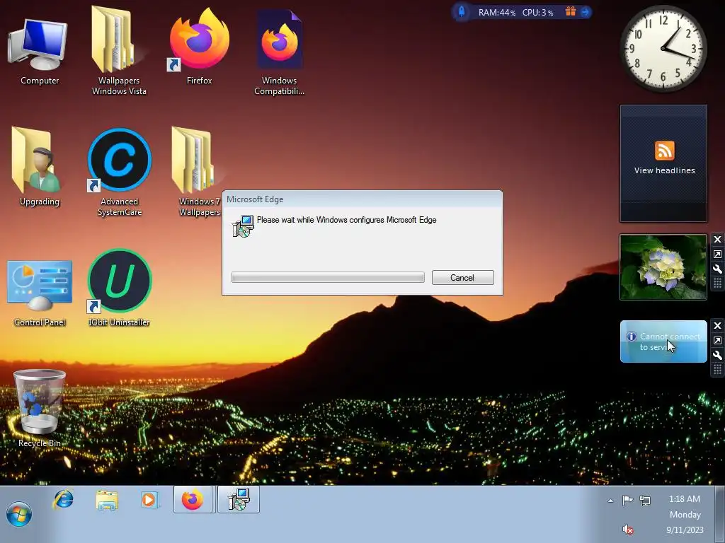
Task: Open slideshow gadget options wrench
Action: coord(717,269)
